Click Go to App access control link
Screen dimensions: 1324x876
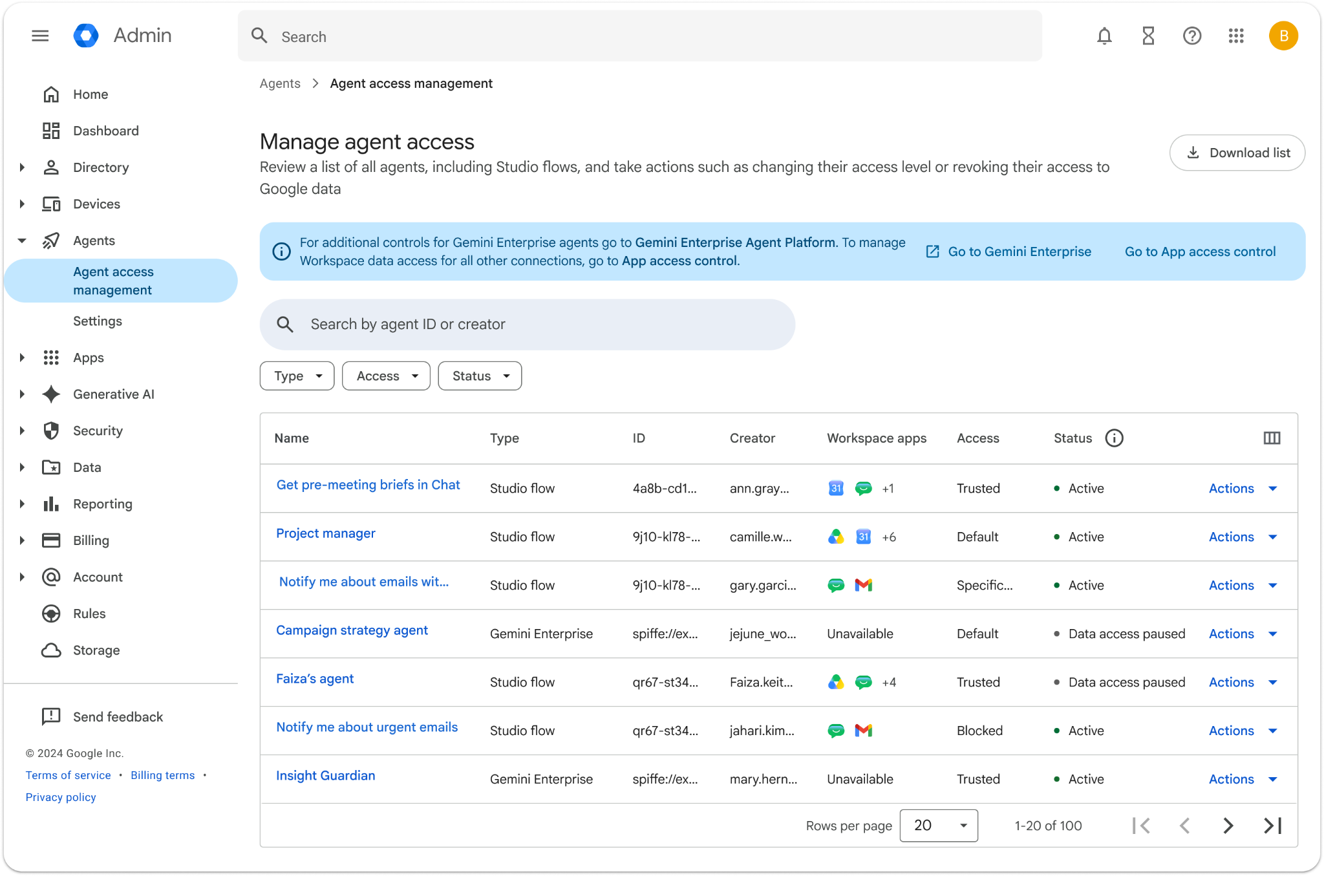click(x=1201, y=251)
